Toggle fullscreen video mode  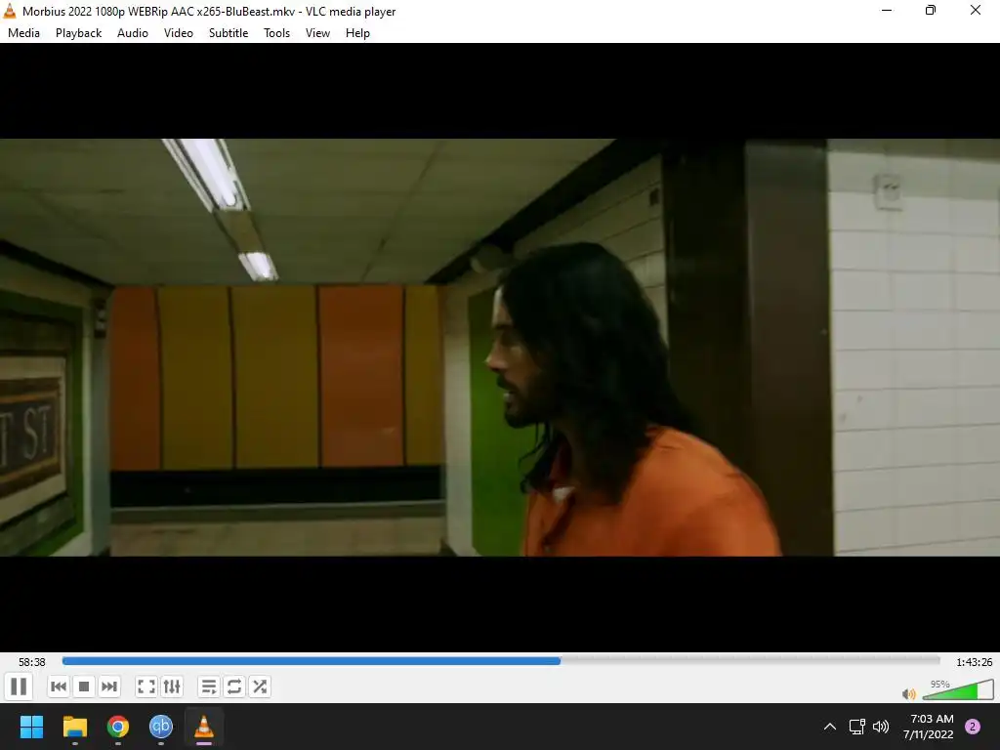click(146, 687)
